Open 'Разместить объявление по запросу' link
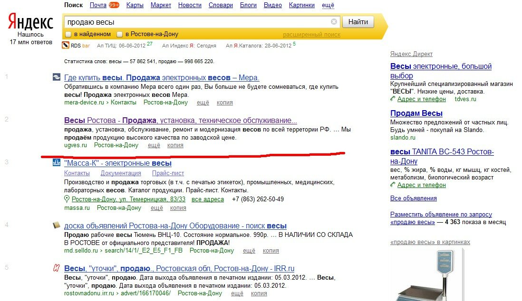 (441, 218)
